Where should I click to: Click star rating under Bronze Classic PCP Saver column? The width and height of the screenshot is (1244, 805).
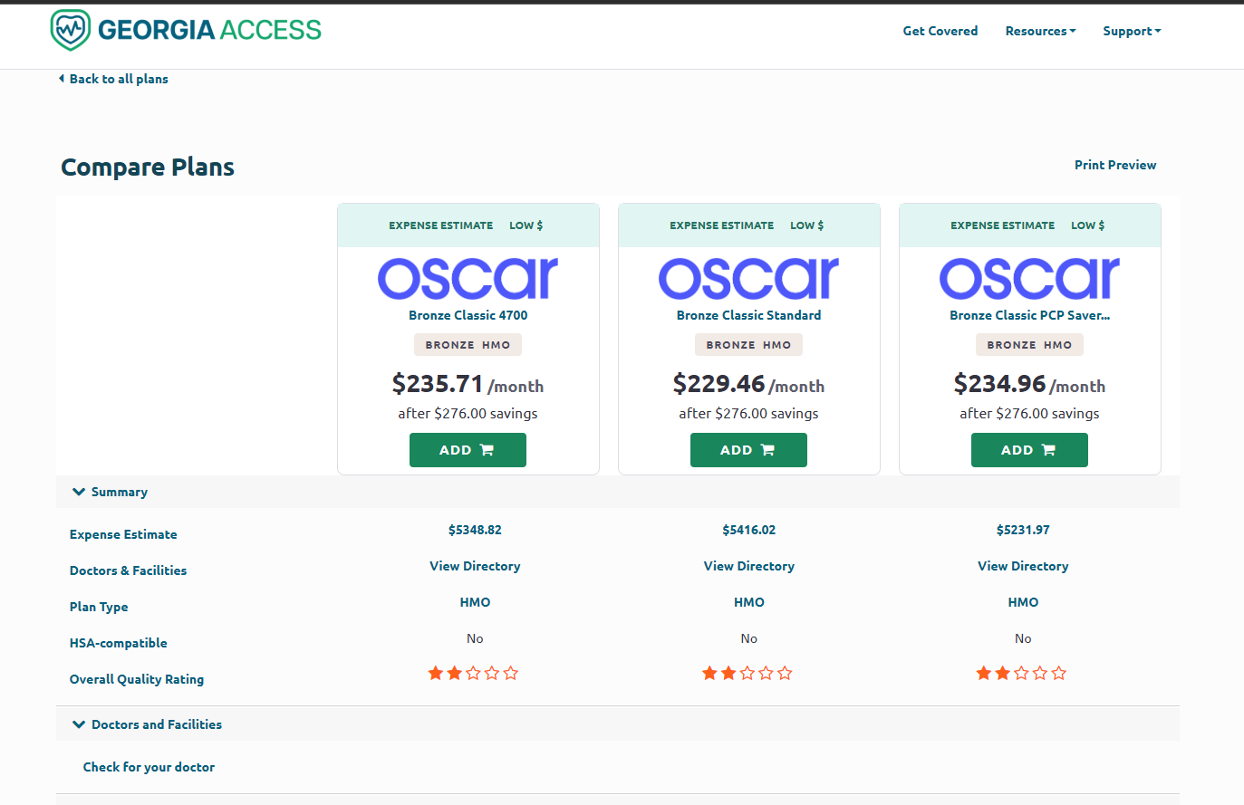(1021, 673)
